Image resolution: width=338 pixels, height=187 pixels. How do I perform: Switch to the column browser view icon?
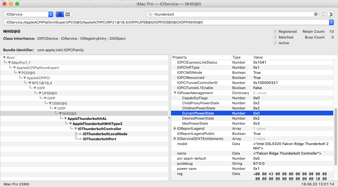point(68,14)
